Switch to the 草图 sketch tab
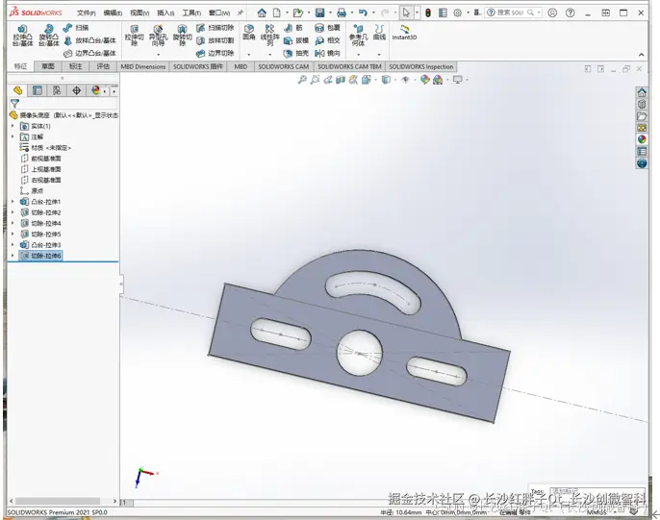 tap(48, 66)
